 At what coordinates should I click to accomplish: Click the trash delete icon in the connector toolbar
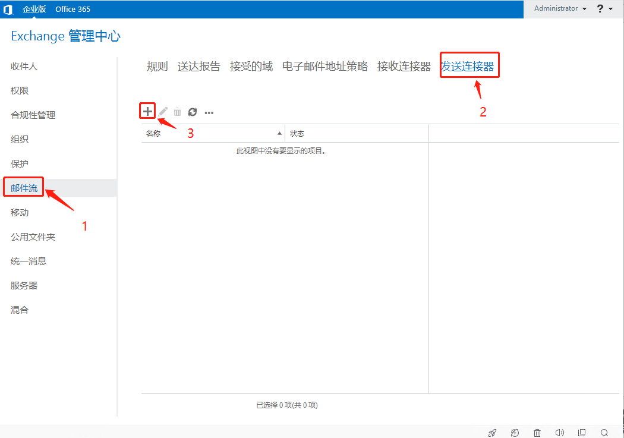[x=178, y=112]
